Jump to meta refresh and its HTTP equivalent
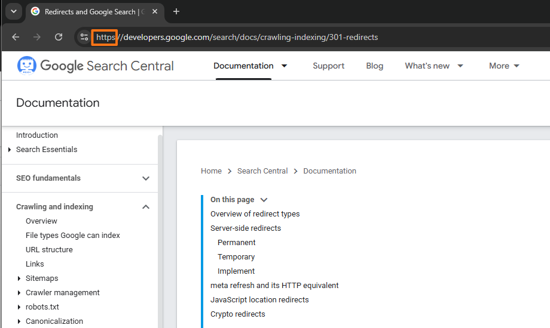Image resolution: width=550 pixels, height=328 pixels. (274, 286)
